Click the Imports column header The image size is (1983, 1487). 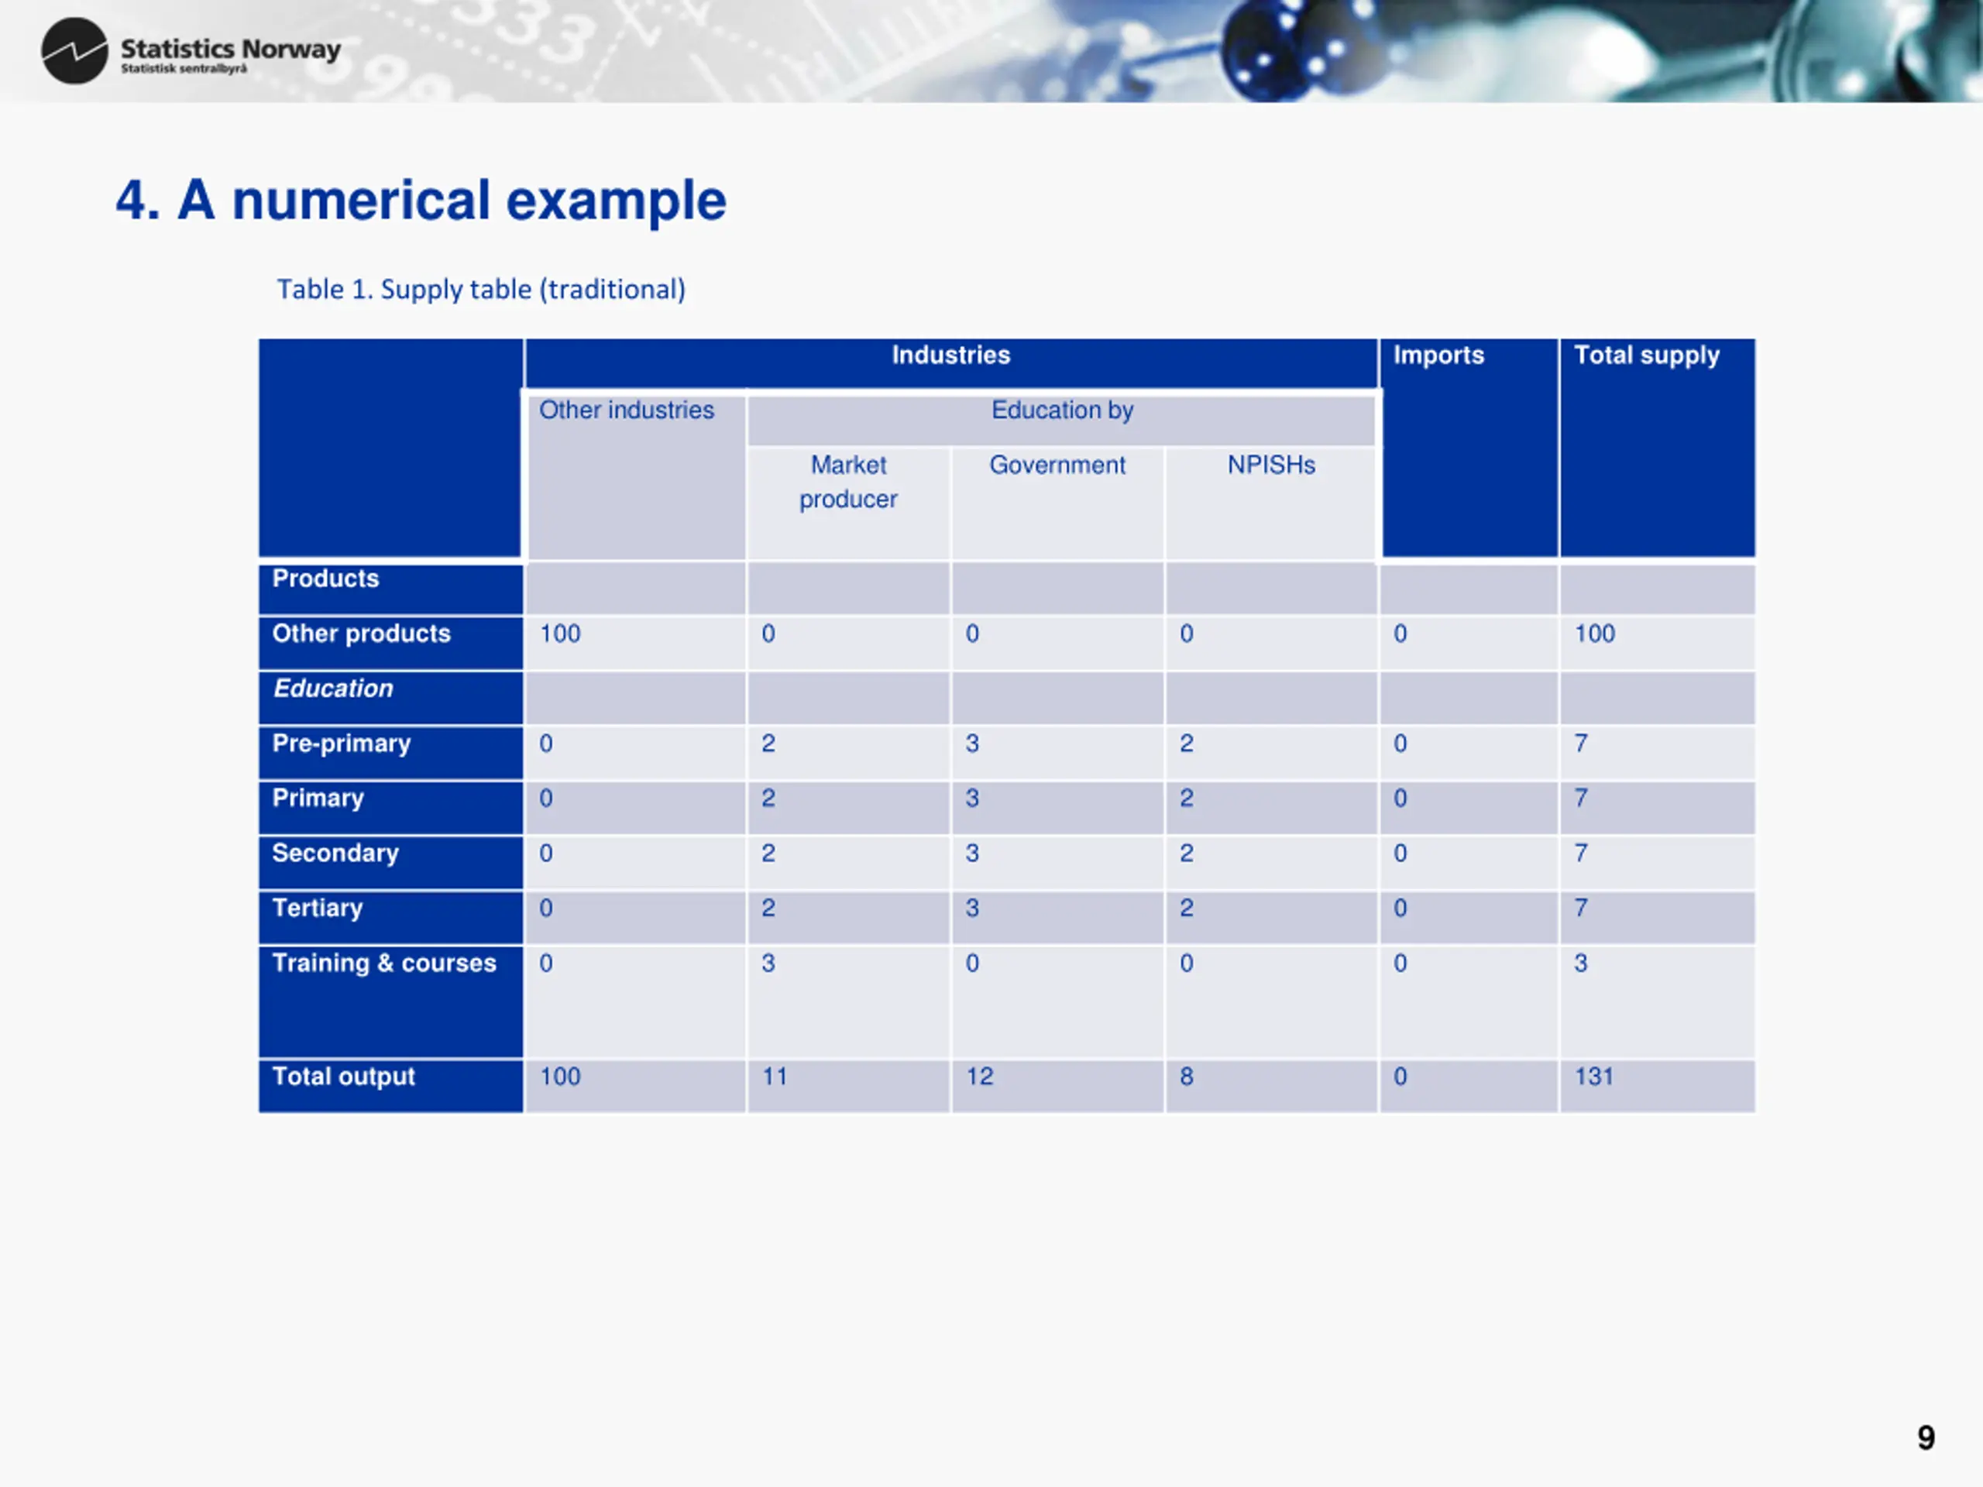click(x=1469, y=448)
